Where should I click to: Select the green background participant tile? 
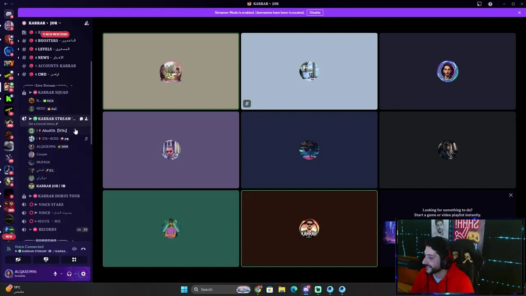point(171,229)
